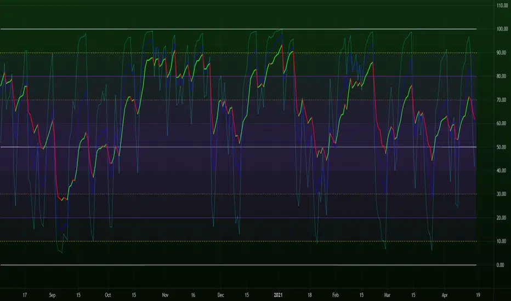
Task: Select the Mar label on time axis
Action: click(387, 295)
